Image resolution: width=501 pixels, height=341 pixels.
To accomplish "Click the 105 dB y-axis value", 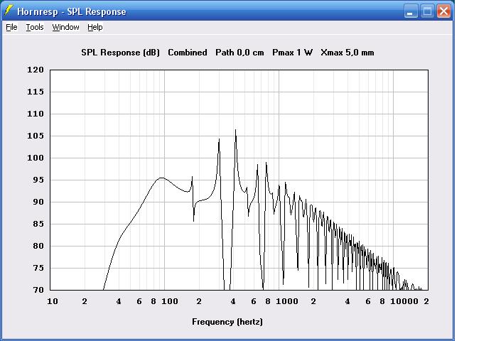I will tap(35, 136).
